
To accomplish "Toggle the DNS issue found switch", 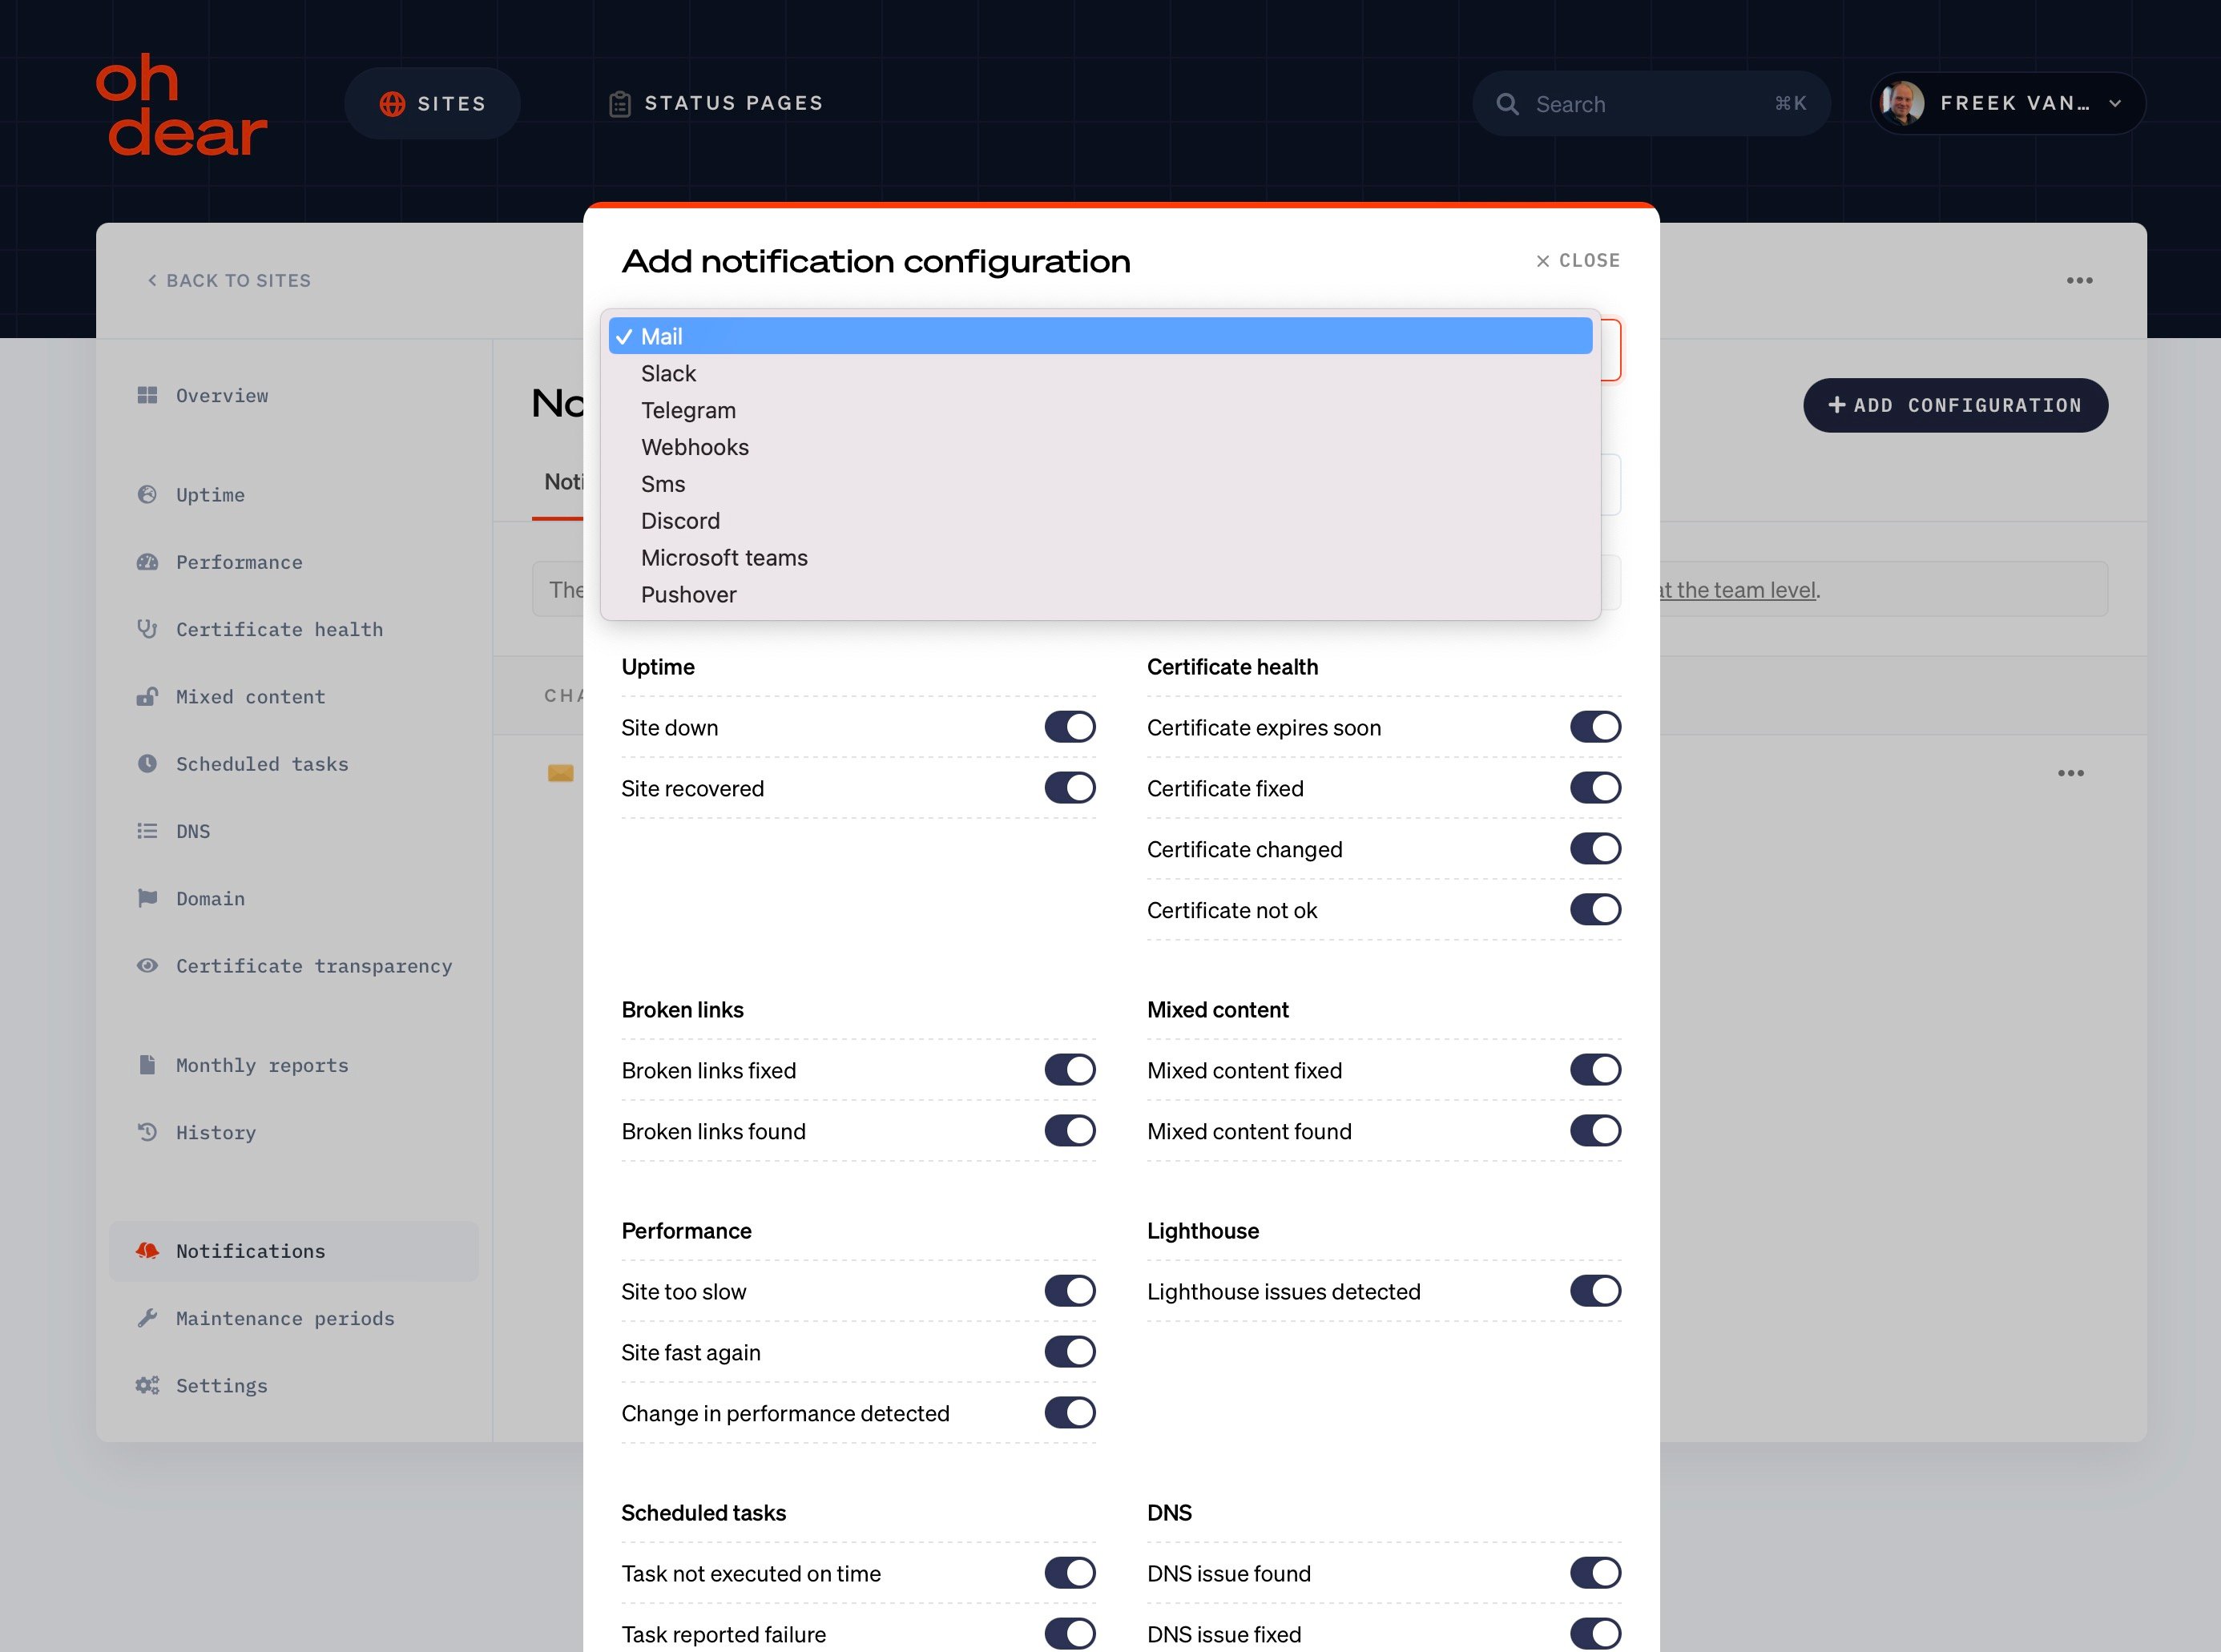I will click(1595, 1573).
